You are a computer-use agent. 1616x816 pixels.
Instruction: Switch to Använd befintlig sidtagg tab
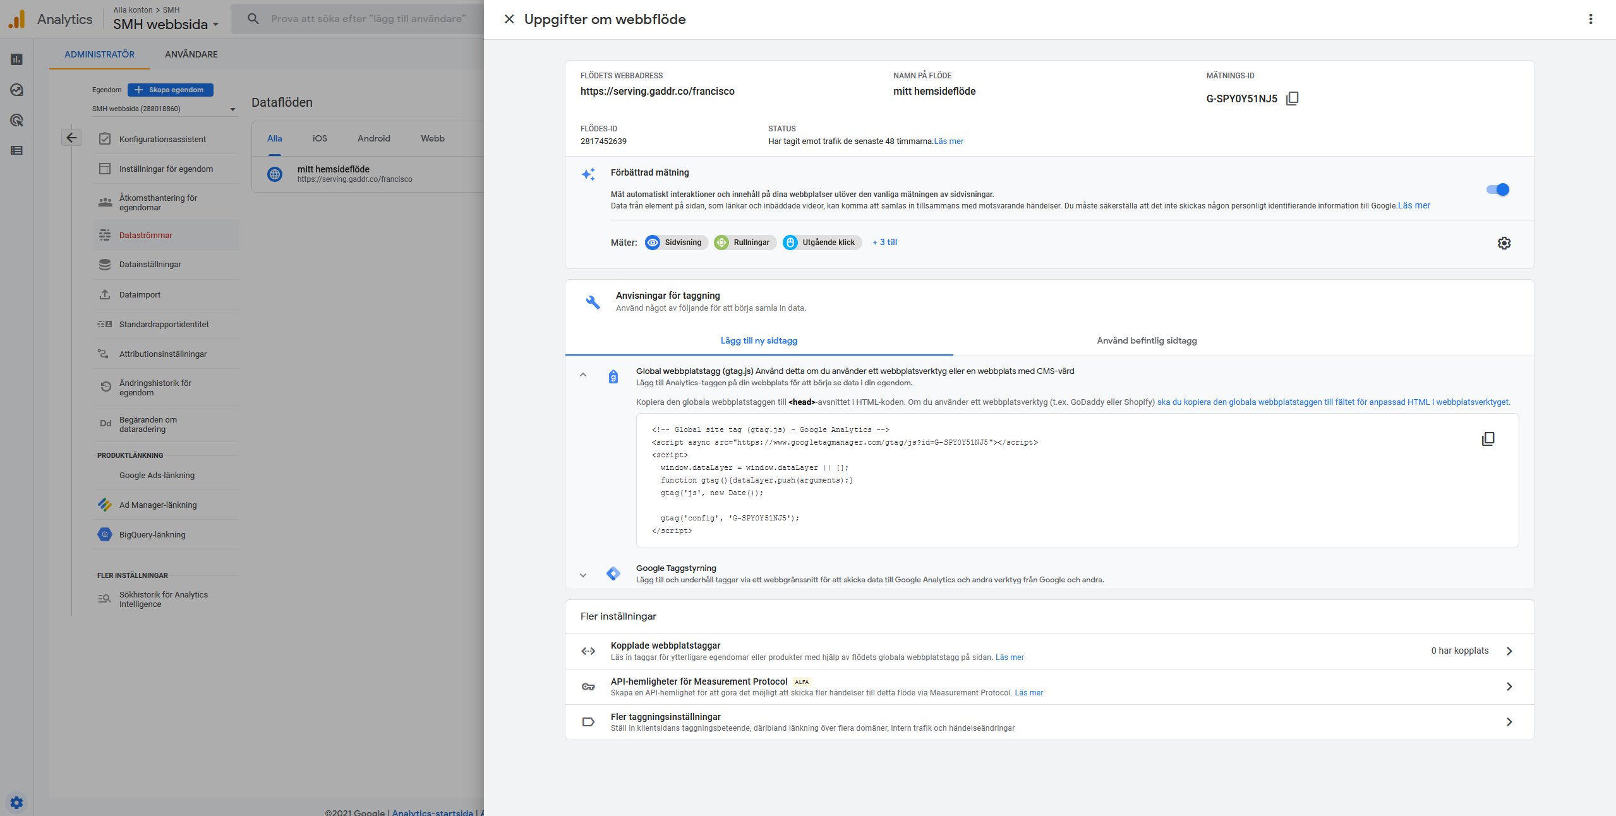[x=1146, y=341]
